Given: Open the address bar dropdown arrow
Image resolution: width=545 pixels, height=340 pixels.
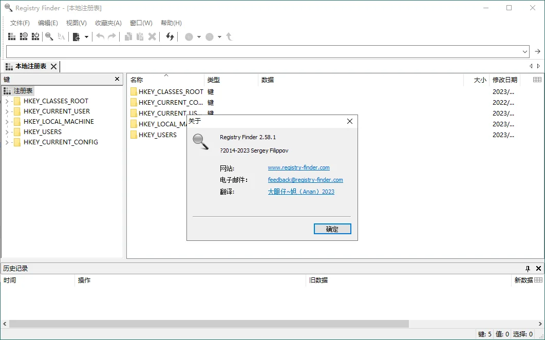Looking at the screenshot, I should pos(525,51).
